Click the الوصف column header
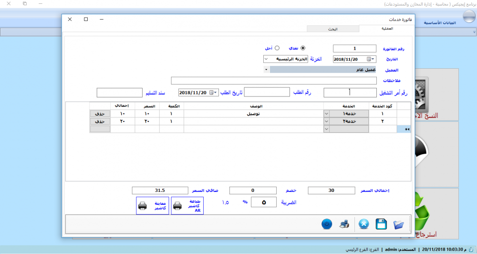Viewport: 477px width, 254px height. 253,106
